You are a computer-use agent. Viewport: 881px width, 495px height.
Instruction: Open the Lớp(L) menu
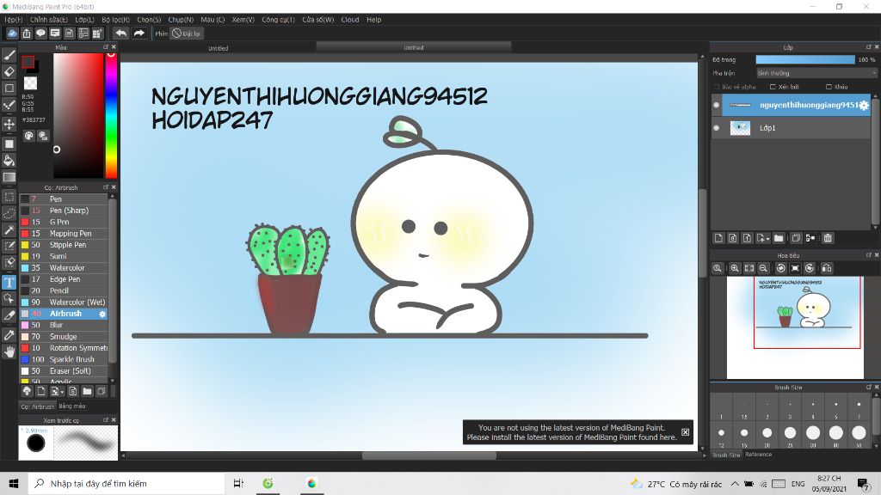pyautogui.click(x=85, y=20)
